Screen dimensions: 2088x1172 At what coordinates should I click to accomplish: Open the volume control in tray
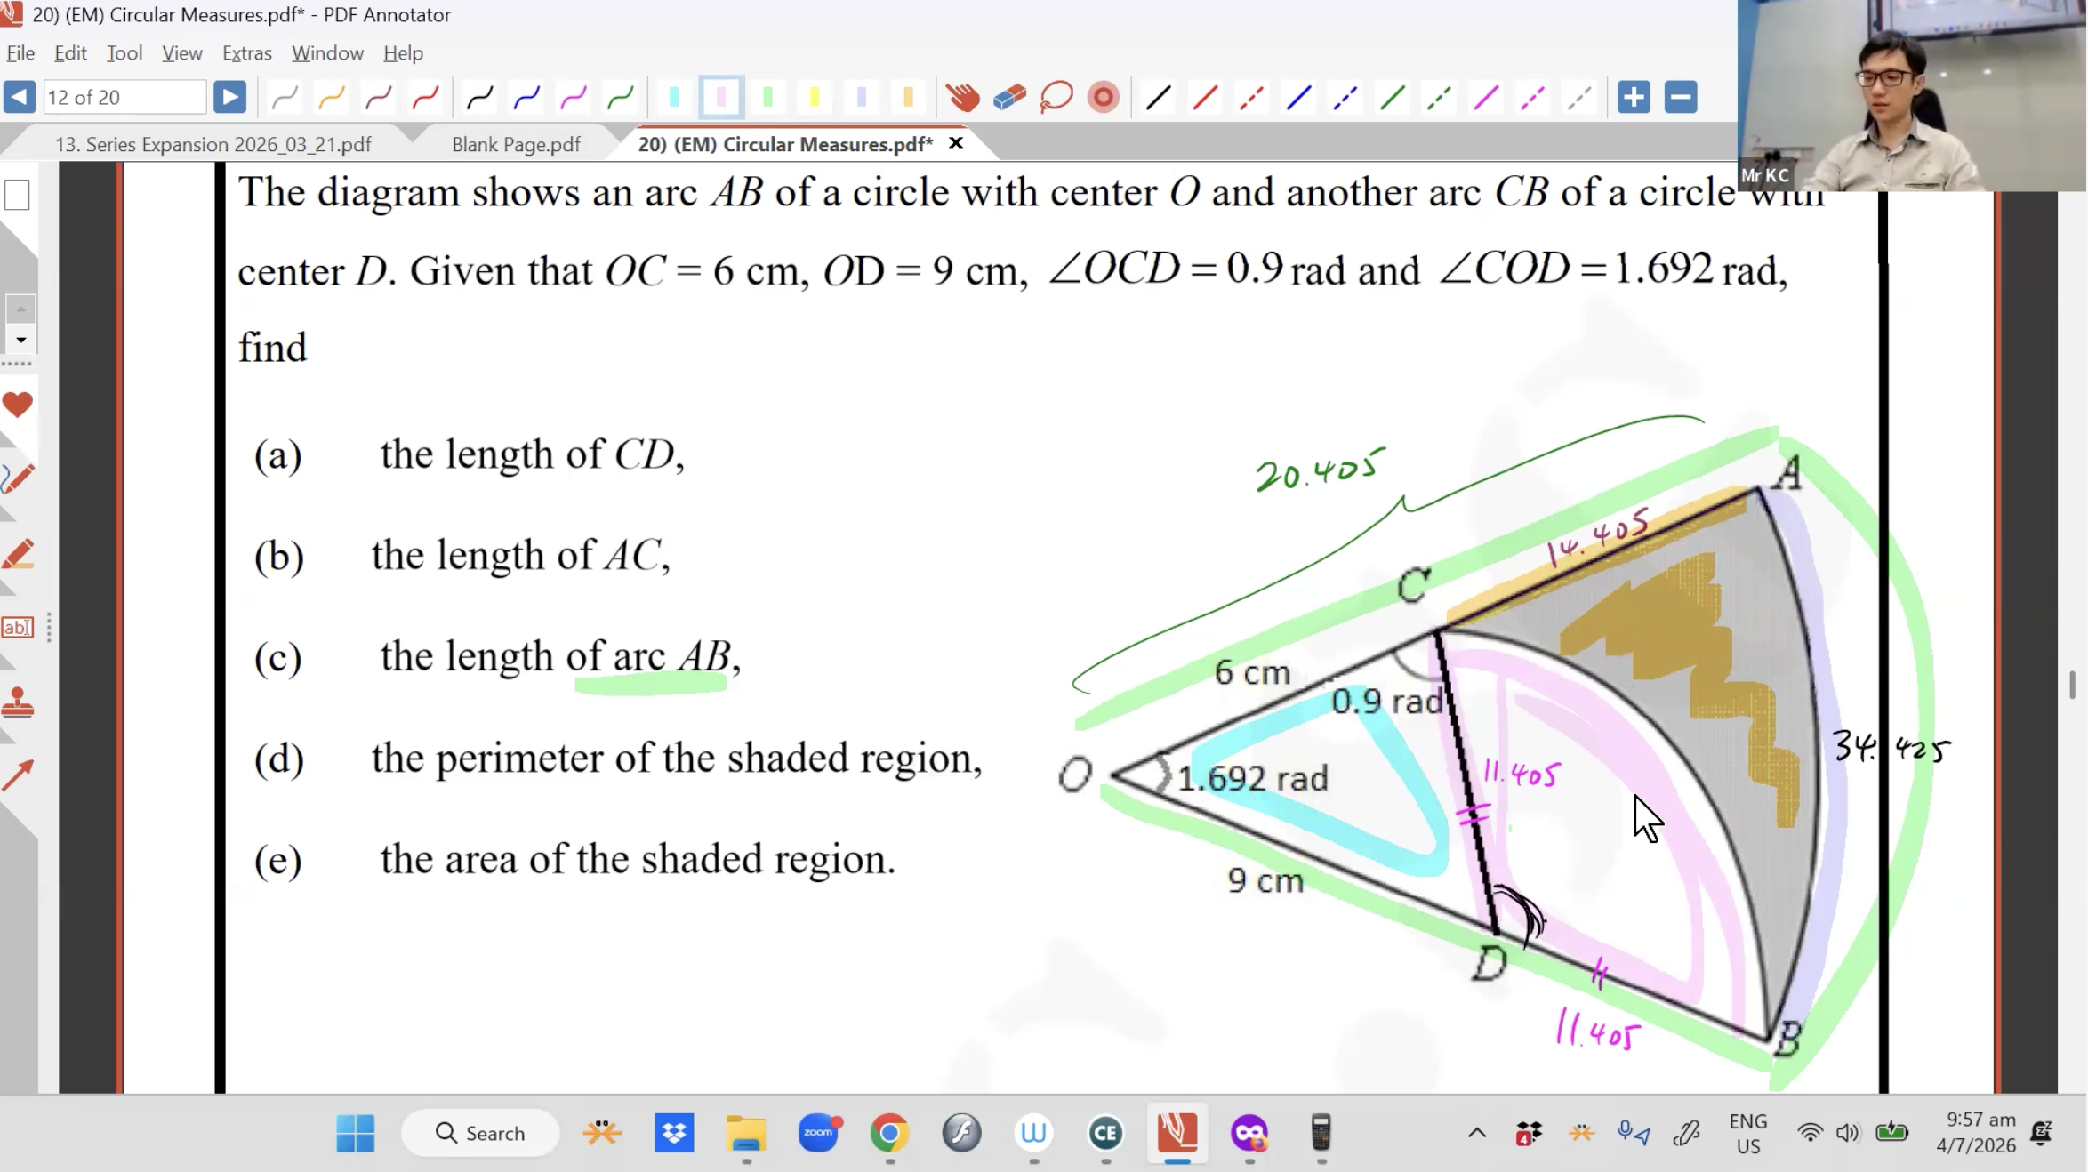click(x=1848, y=1133)
